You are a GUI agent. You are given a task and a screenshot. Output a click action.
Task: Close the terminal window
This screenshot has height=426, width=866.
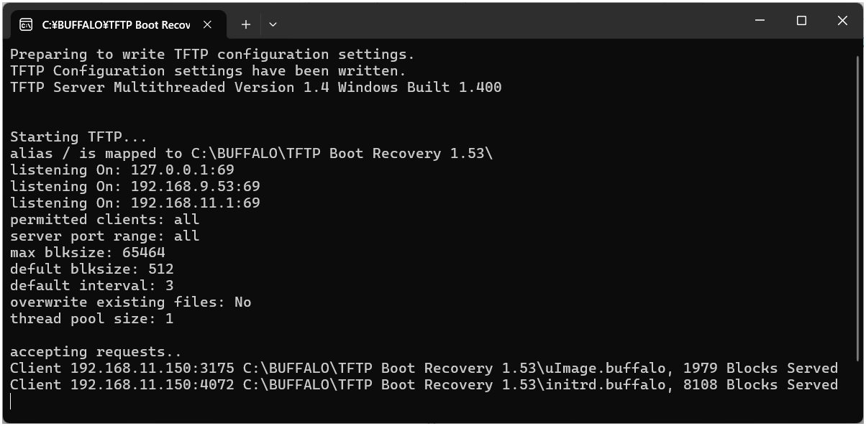(842, 22)
